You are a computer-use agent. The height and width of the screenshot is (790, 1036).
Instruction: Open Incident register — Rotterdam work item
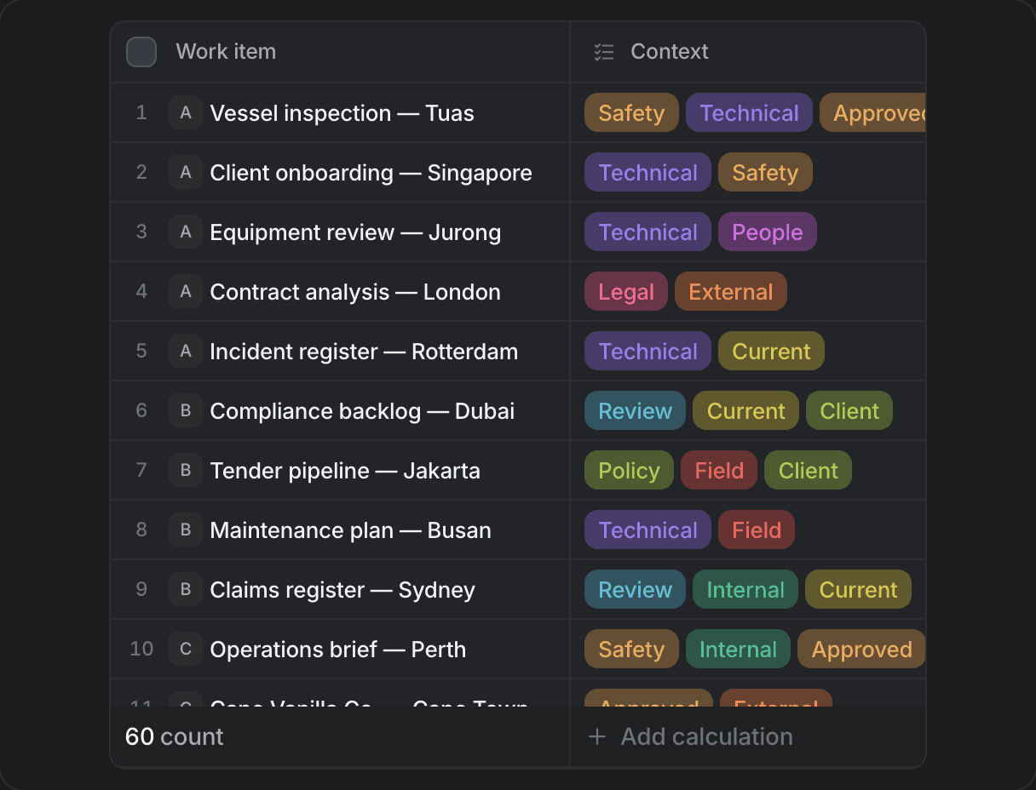[364, 352]
